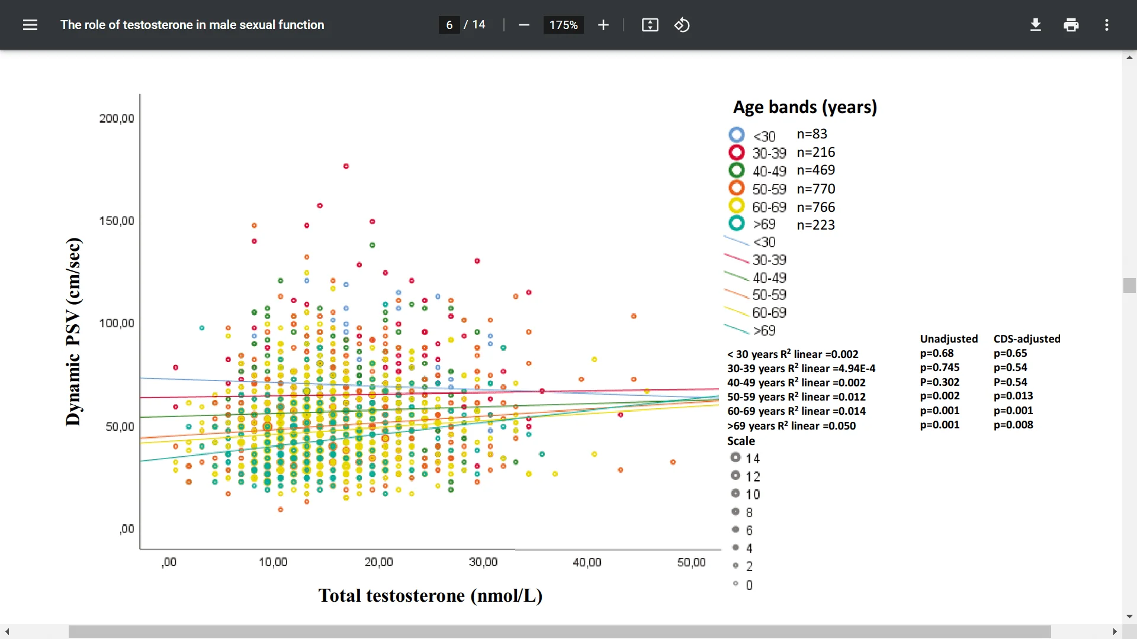Image resolution: width=1137 pixels, height=639 pixels.
Task: Click the 'Scale' label
Action: (741, 441)
